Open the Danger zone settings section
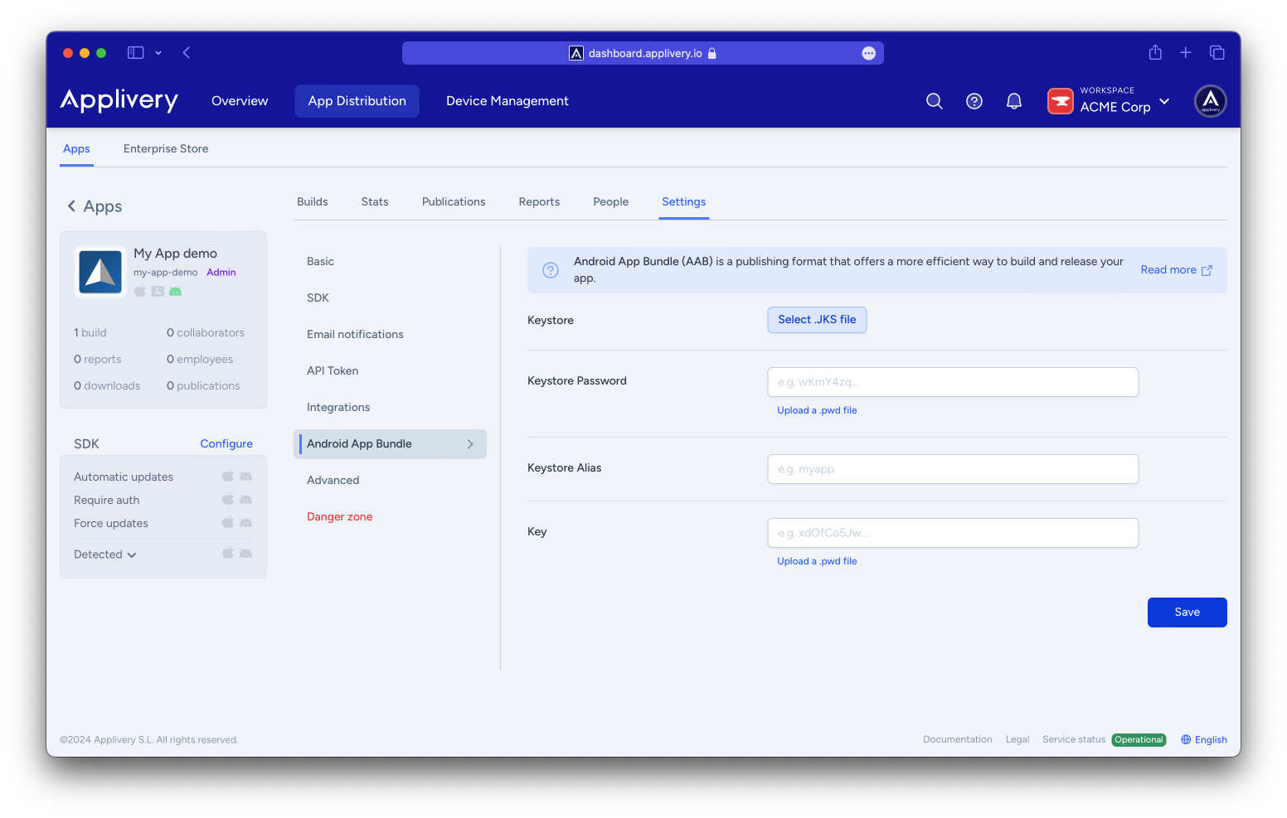 340,516
